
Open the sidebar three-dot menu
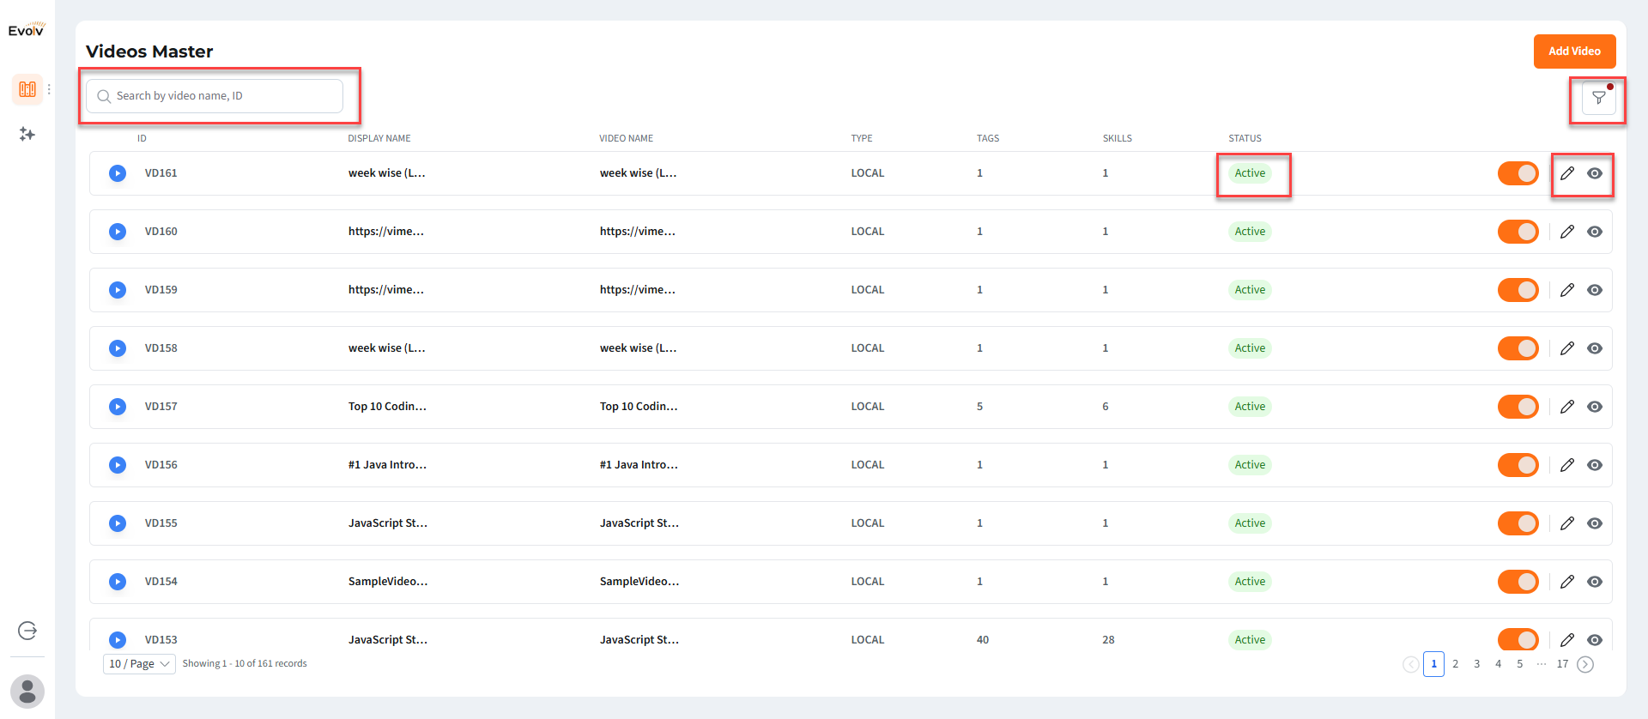tap(50, 89)
